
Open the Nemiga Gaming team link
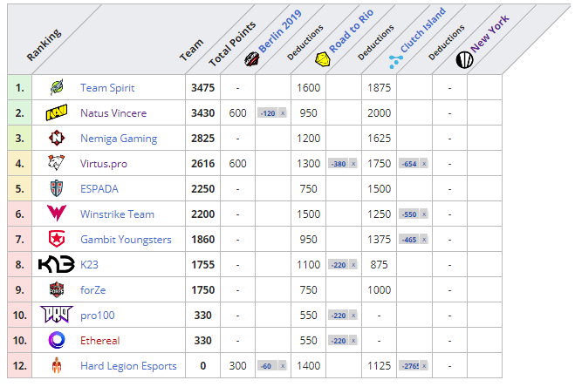pyautogui.click(x=119, y=139)
